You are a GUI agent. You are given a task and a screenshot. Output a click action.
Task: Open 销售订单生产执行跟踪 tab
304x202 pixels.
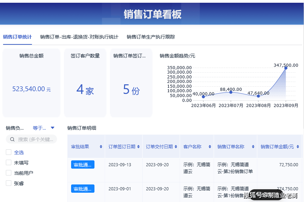pyautogui.click(x=151, y=37)
